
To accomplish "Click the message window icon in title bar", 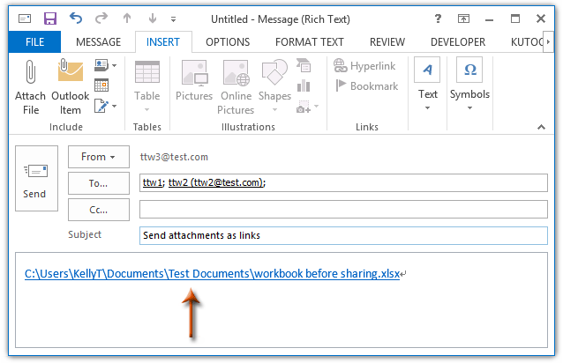I will click(25, 19).
